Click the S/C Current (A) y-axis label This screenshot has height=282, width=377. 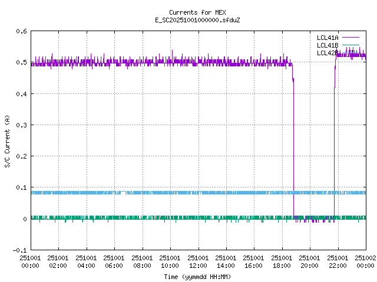coord(8,140)
